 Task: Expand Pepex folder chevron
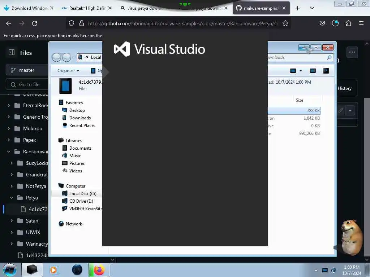coord(9,140)
